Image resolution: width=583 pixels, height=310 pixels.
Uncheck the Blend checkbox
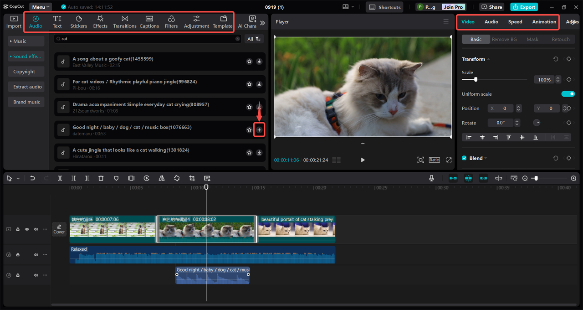coord(464,158)
